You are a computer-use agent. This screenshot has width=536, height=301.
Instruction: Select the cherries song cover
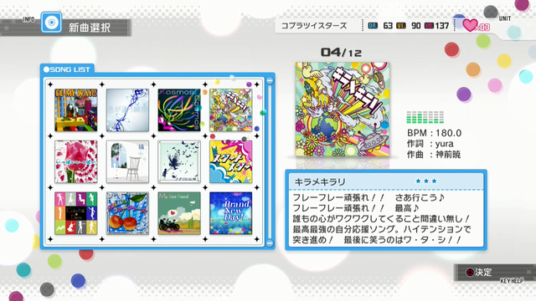127,213
